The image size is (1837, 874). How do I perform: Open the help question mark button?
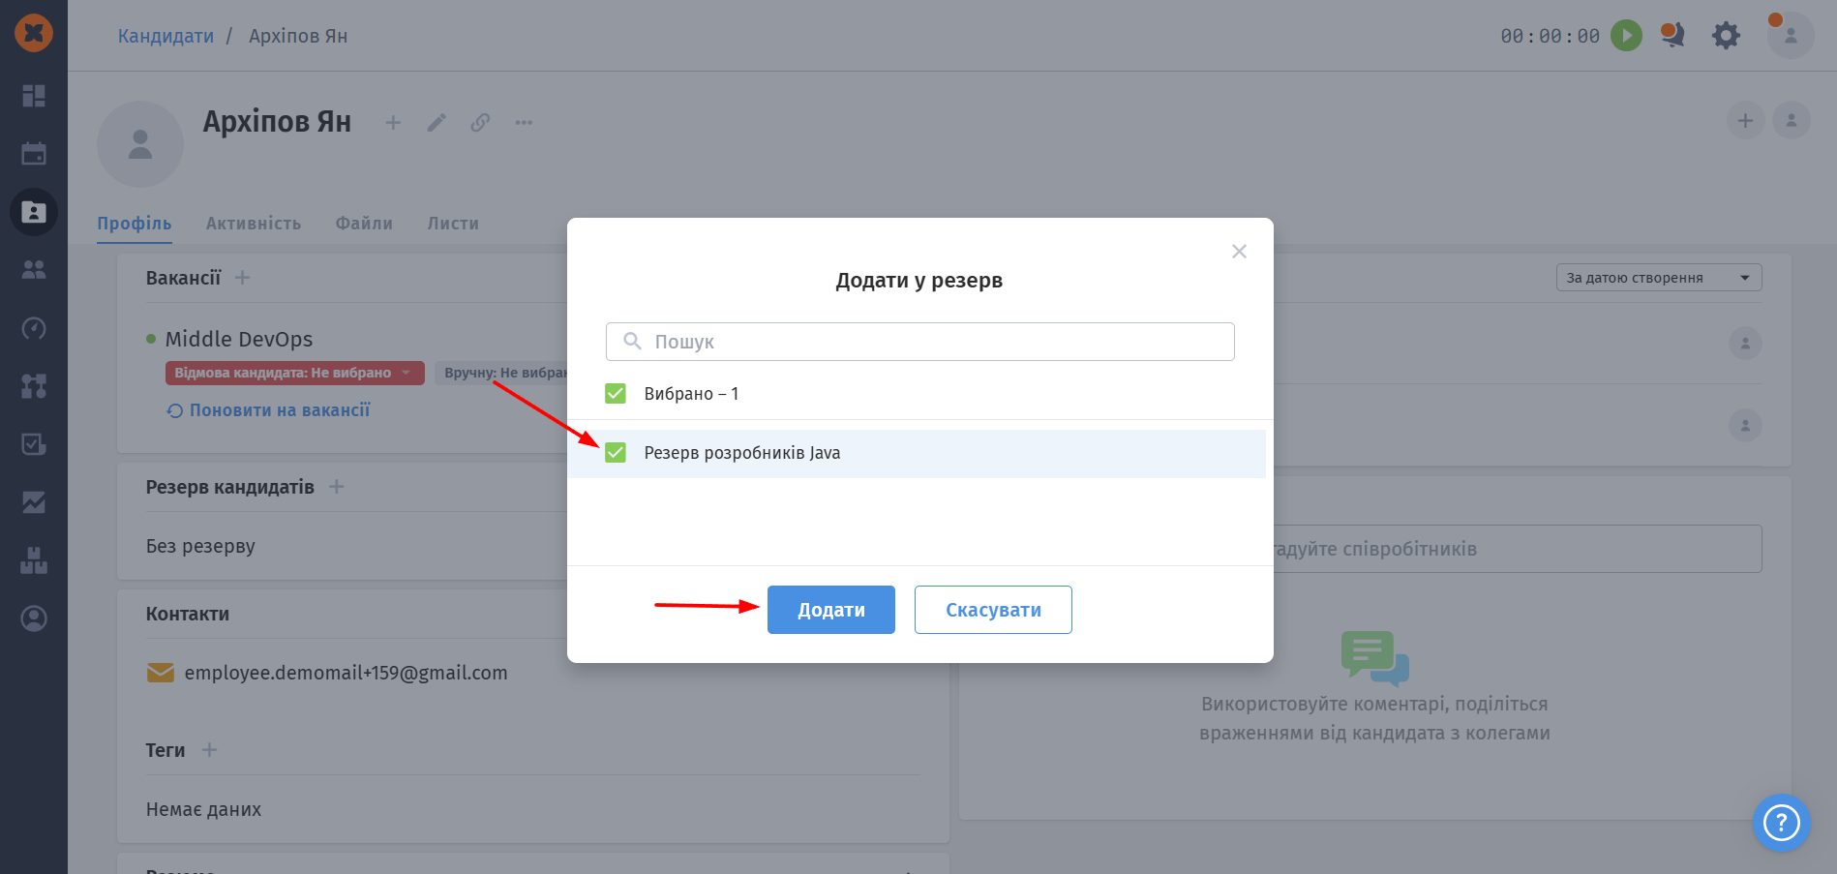pos(1781,823)
